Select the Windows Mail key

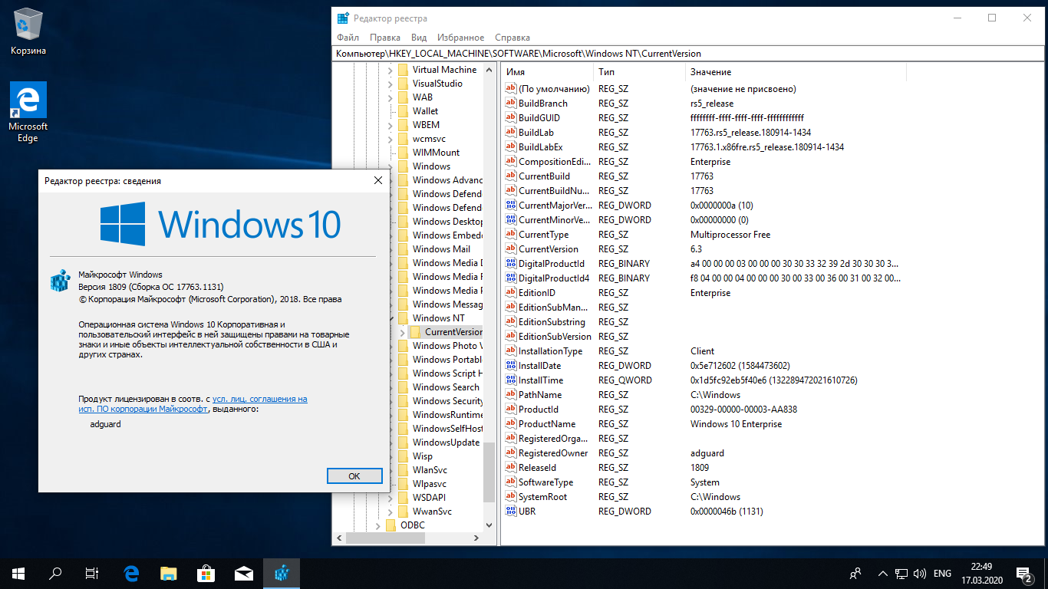[x=441, y=249]
